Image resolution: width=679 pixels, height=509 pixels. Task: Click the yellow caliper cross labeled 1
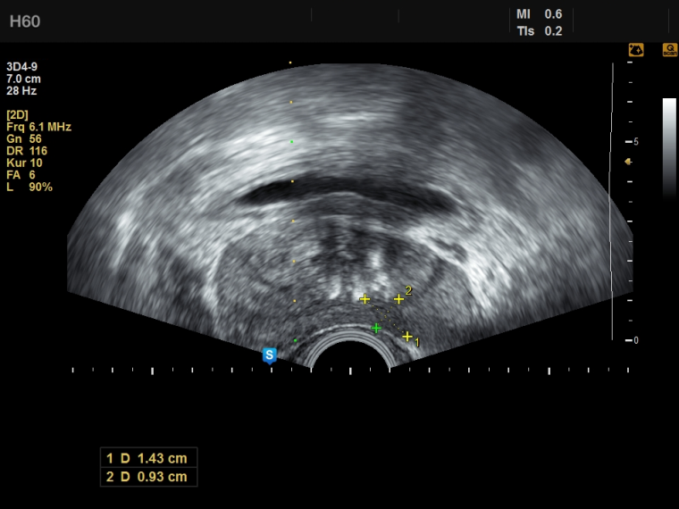coord(407,337)
